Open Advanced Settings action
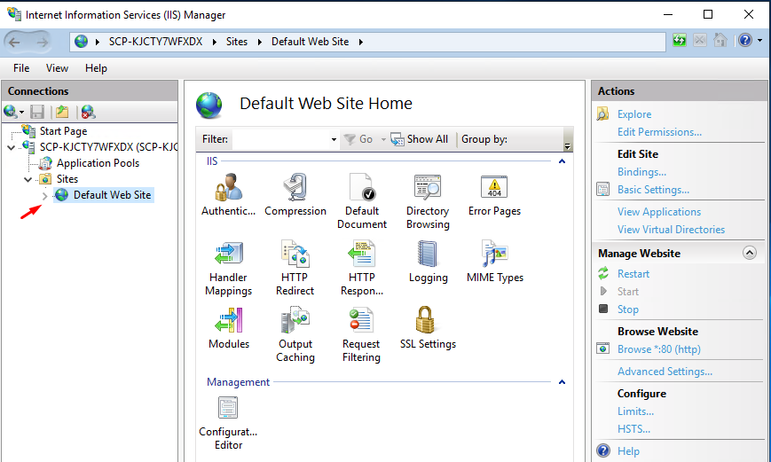 point(665,372)
